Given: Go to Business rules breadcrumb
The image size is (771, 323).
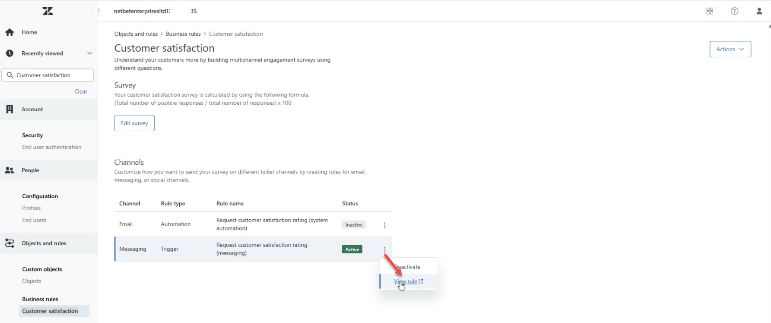Looking at the screenshot, I should click(x=183, y=34).
